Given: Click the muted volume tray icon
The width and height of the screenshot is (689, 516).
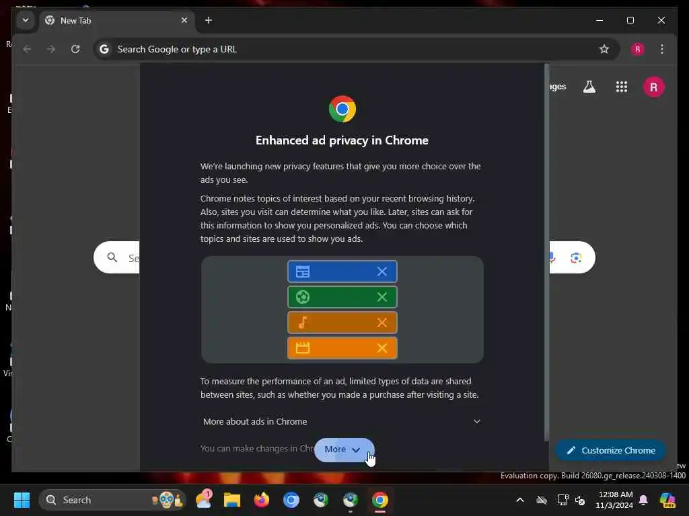Looking at the screenshot, I should 580,500.
